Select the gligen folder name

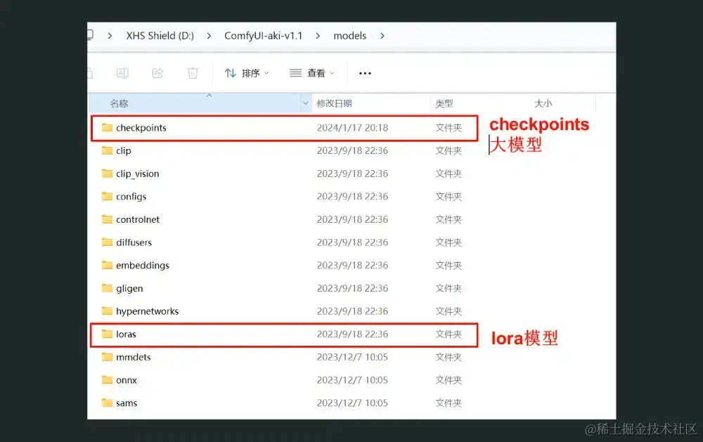coord(129,288)
